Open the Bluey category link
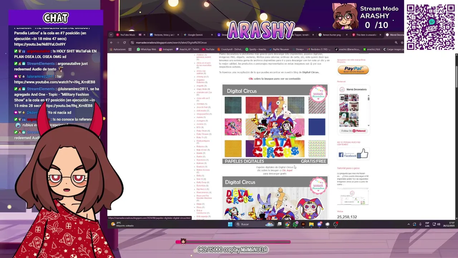Image resolution: width=458 pixels, height=258 pixels. (199, 207)
